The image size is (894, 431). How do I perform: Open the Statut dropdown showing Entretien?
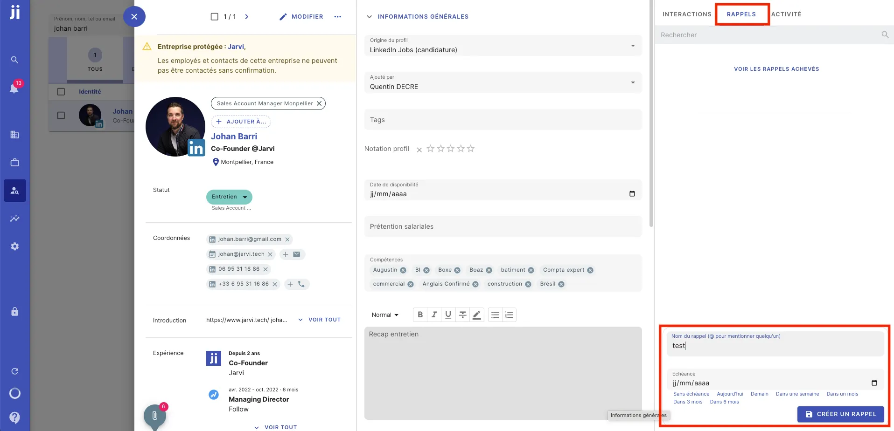pyautogui.click(x=229, y=197)
